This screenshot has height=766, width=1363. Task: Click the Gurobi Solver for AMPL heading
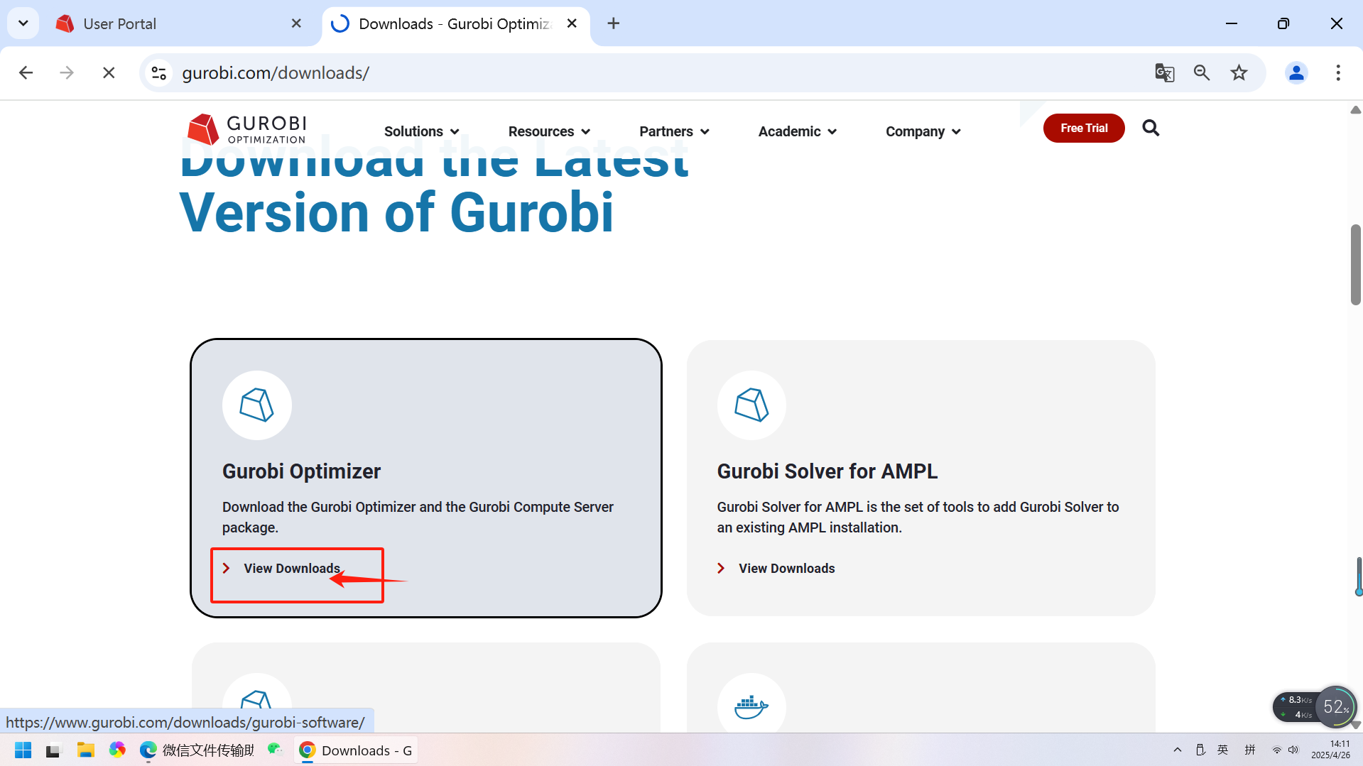[x=827, y=471]
